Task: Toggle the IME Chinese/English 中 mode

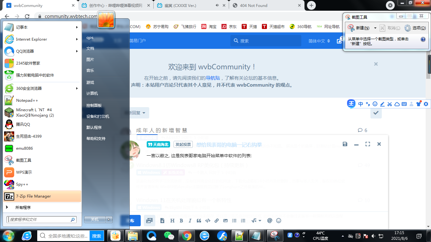Action: (x=361, y=104)
